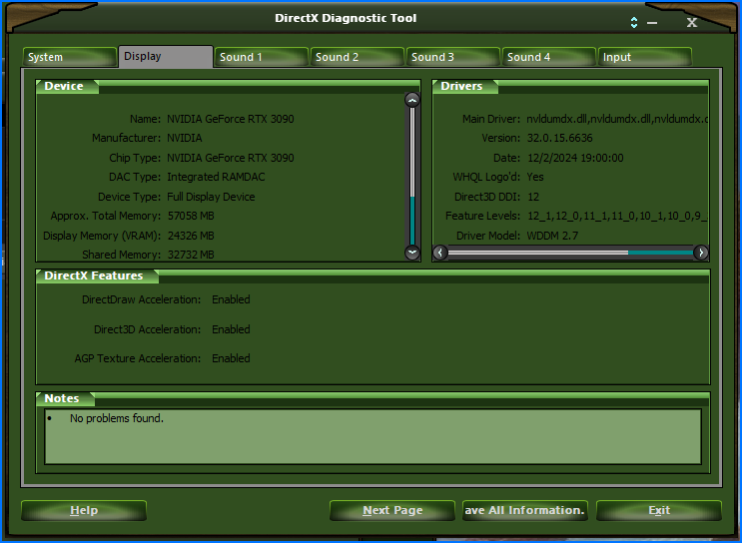Close the window with the X icon

click(x=692, y=22)
